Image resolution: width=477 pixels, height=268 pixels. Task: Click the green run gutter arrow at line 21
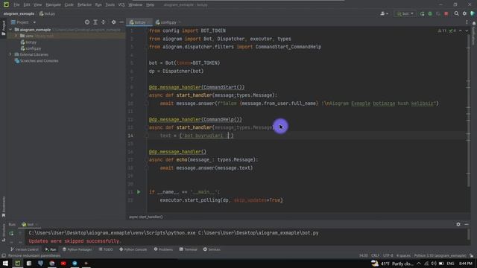point(139,192)
